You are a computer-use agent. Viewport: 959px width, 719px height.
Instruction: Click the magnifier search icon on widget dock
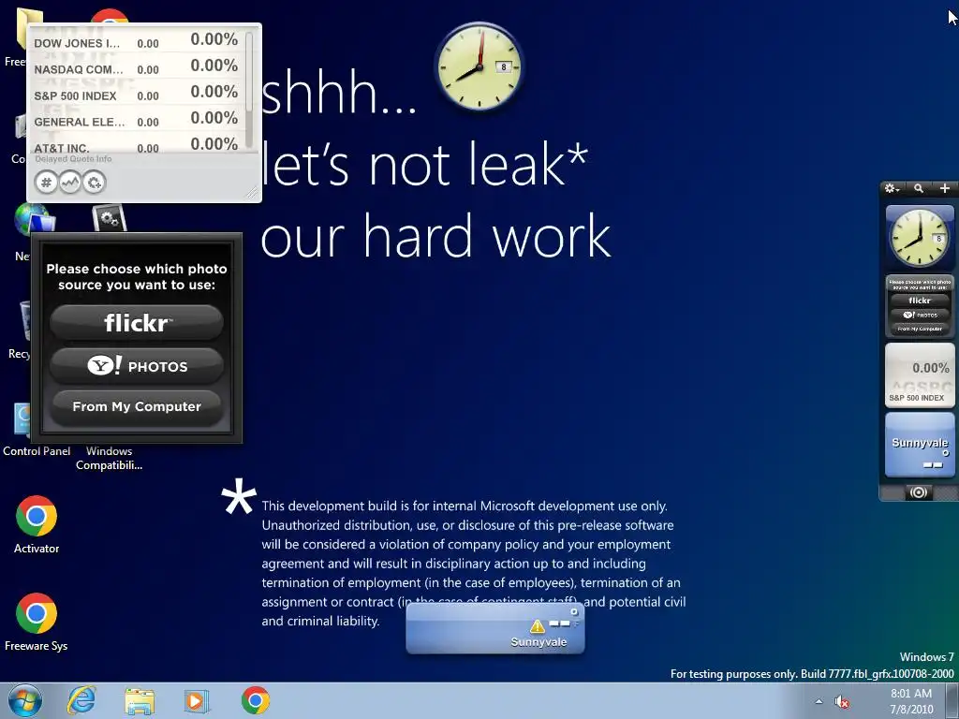click(x=919, y=188)
